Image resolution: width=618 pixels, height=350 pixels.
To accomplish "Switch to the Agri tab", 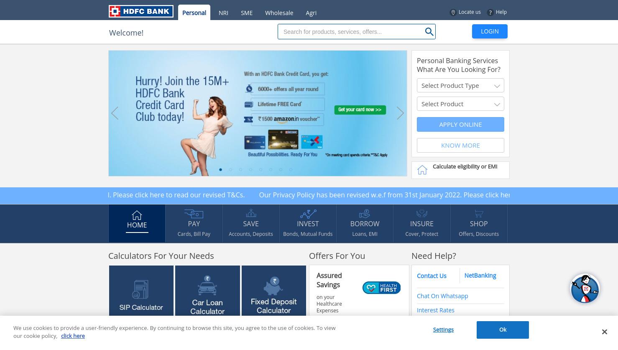I will point(311,13).
